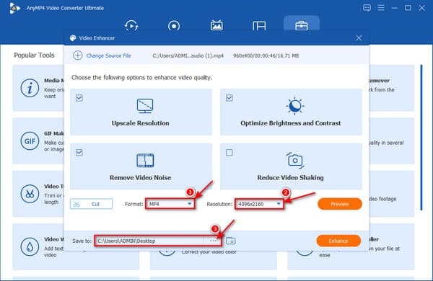Open the Collage tab icon

(259, 26)
